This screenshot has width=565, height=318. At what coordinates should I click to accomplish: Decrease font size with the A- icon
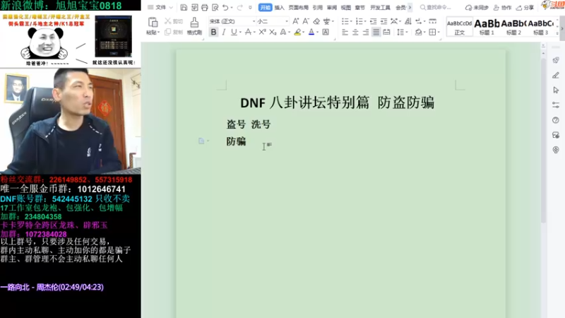coord(306,21)
